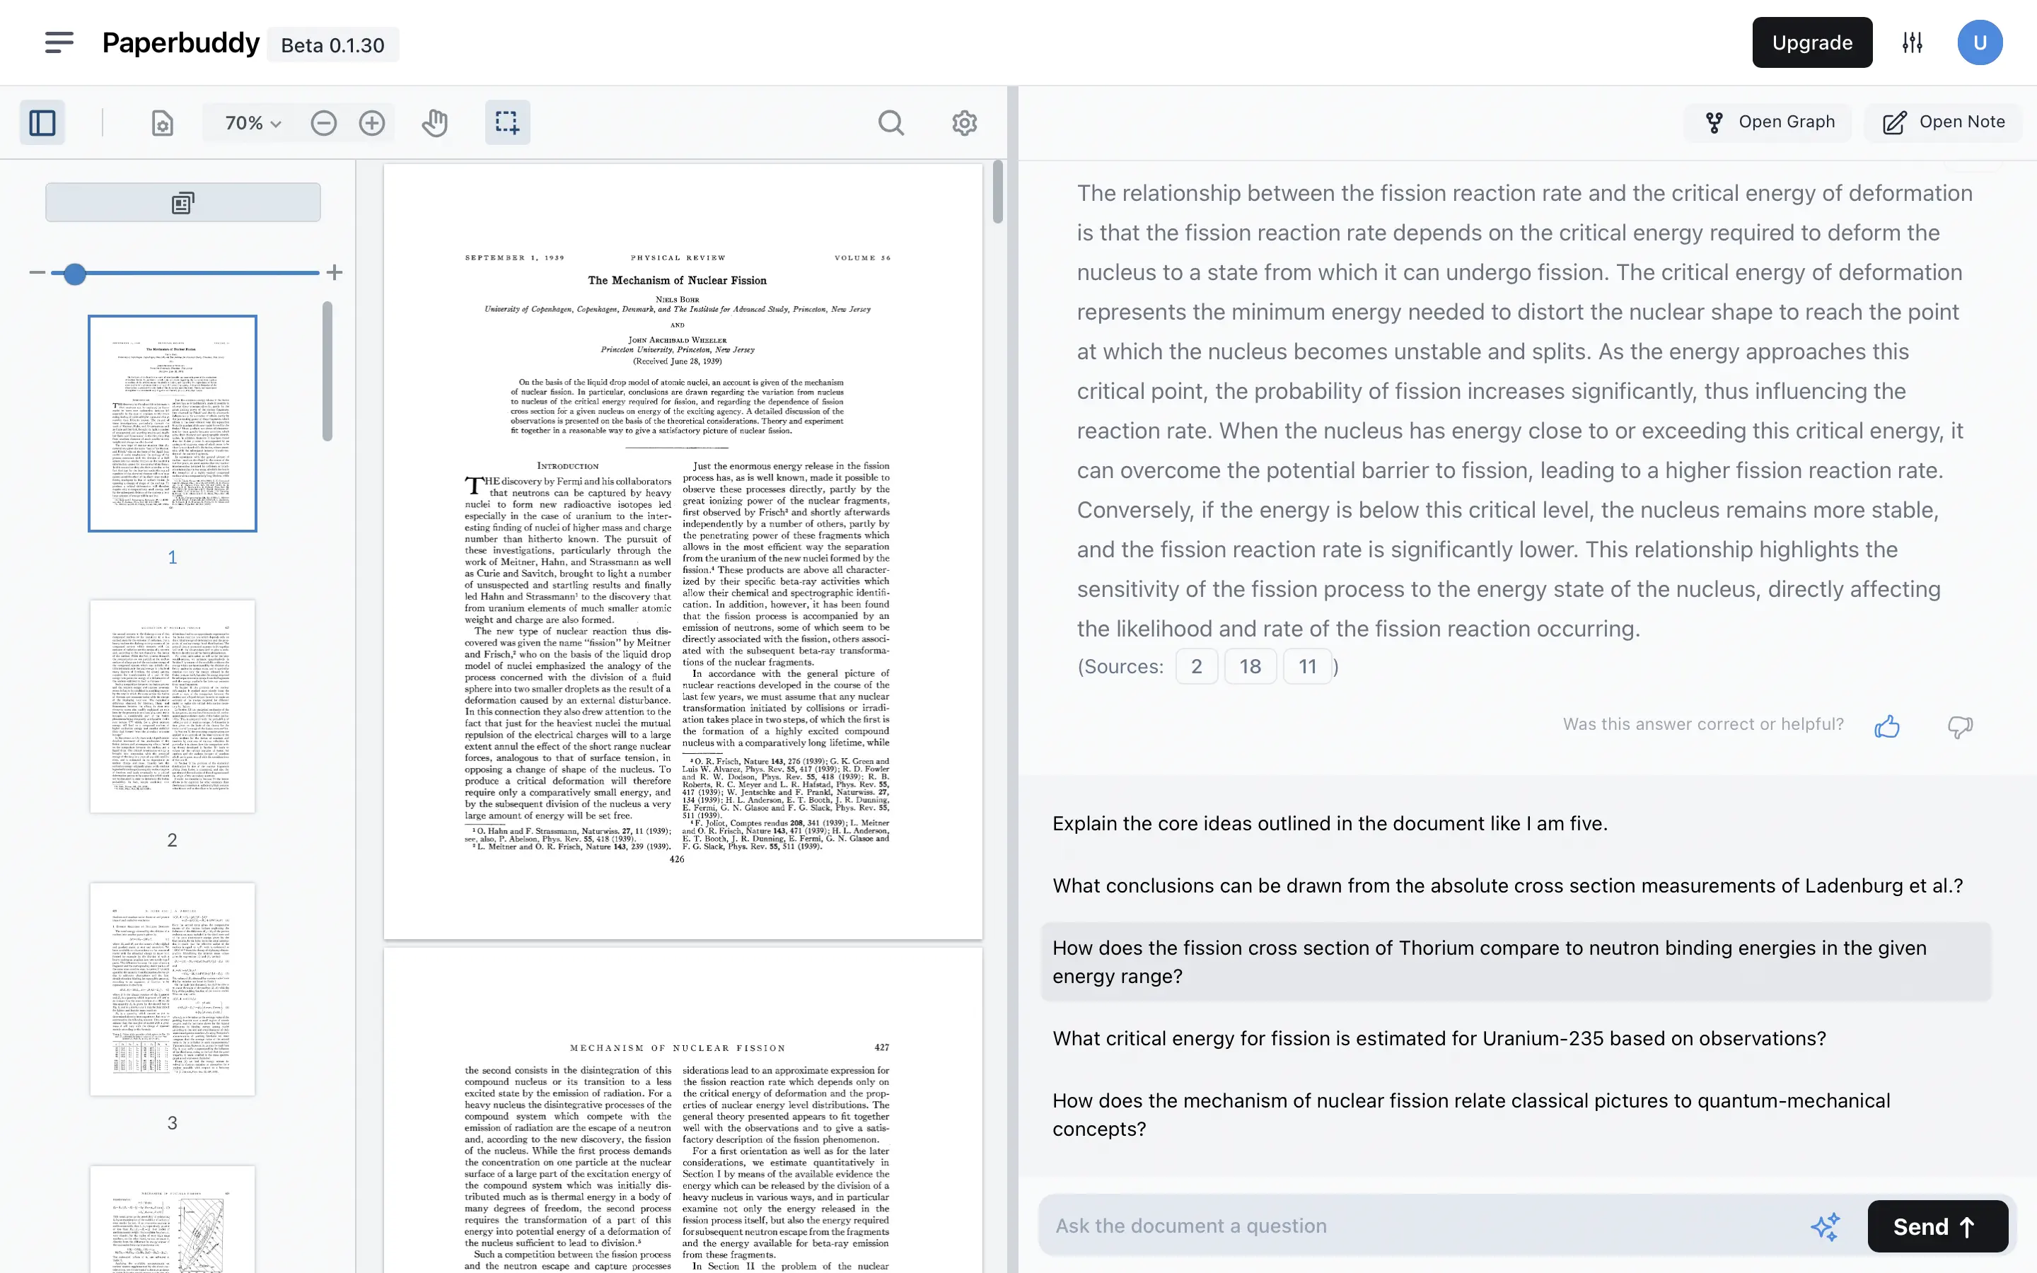
Task: Adjust the thumbnail size slider
Action: tap(74, 274)
